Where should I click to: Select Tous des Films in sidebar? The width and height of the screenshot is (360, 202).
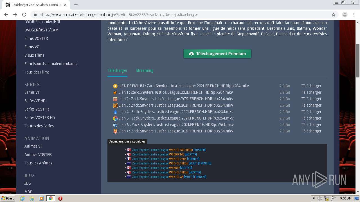pyautogui.click(x=37, y=72)
